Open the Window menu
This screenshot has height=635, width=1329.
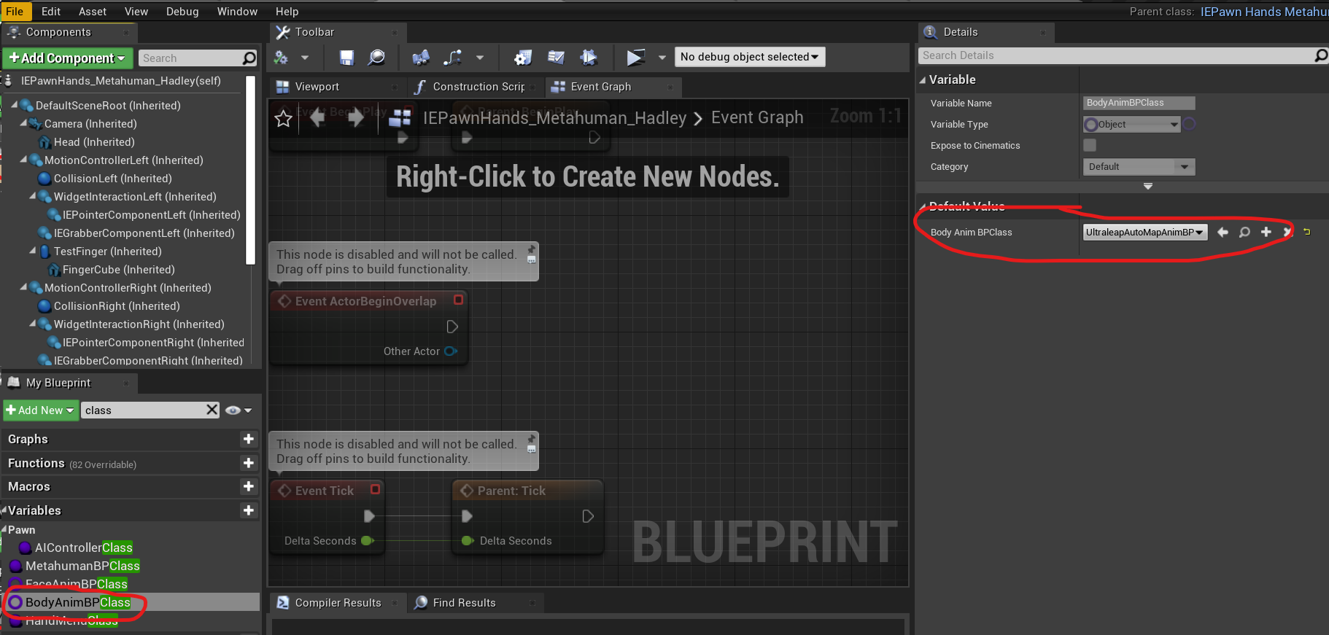(237, 11)
